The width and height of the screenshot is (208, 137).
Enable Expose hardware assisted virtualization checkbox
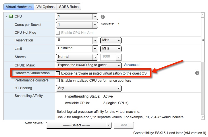pos(58,73)
